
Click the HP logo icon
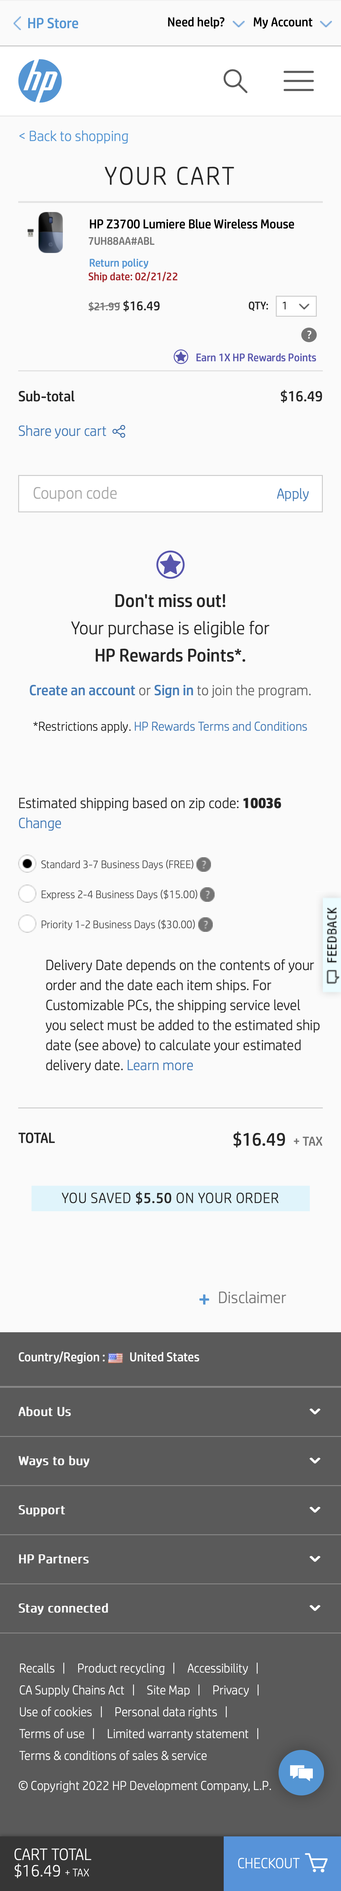[x=40, y=81]
